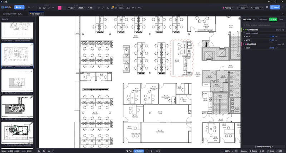Select the polygon area measure tool
This screenshot has width=286, height=153.
pos(108,8)
